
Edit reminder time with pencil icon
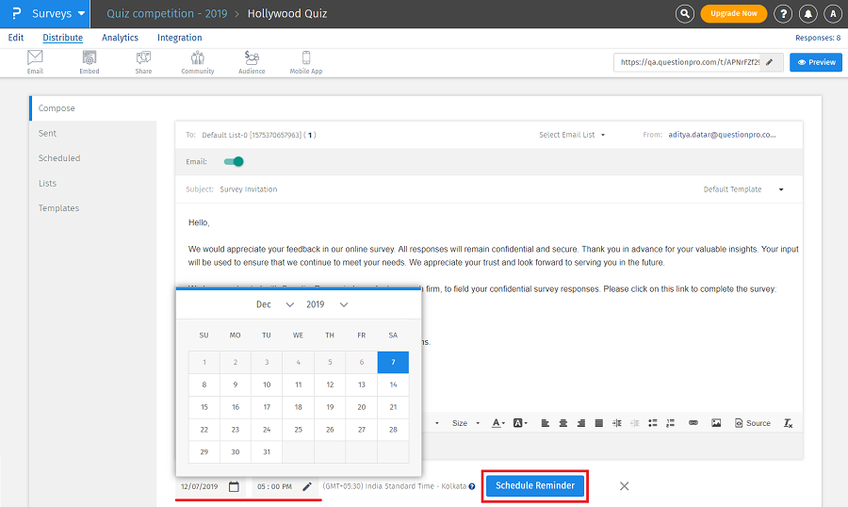[306, 486]
